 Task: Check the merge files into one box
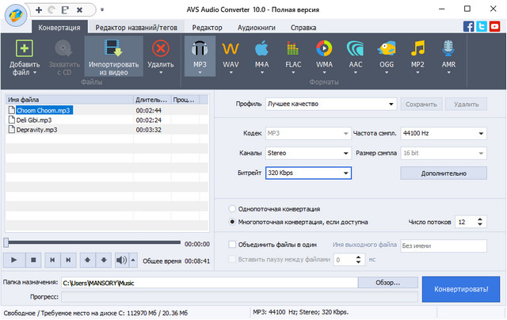[231, 245]
